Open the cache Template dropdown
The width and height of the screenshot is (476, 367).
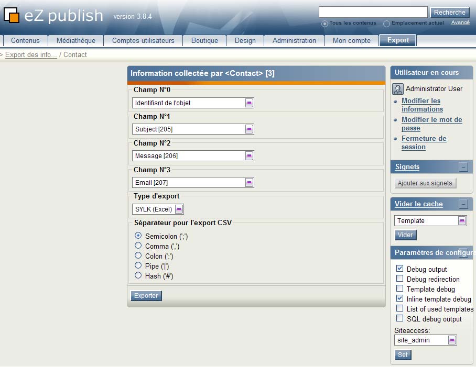[463, 220]
